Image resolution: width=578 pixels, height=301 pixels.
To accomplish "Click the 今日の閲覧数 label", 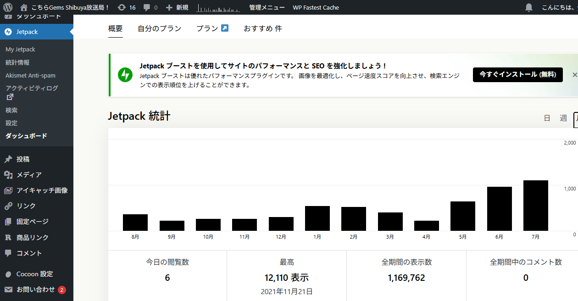I will point(167,262).
